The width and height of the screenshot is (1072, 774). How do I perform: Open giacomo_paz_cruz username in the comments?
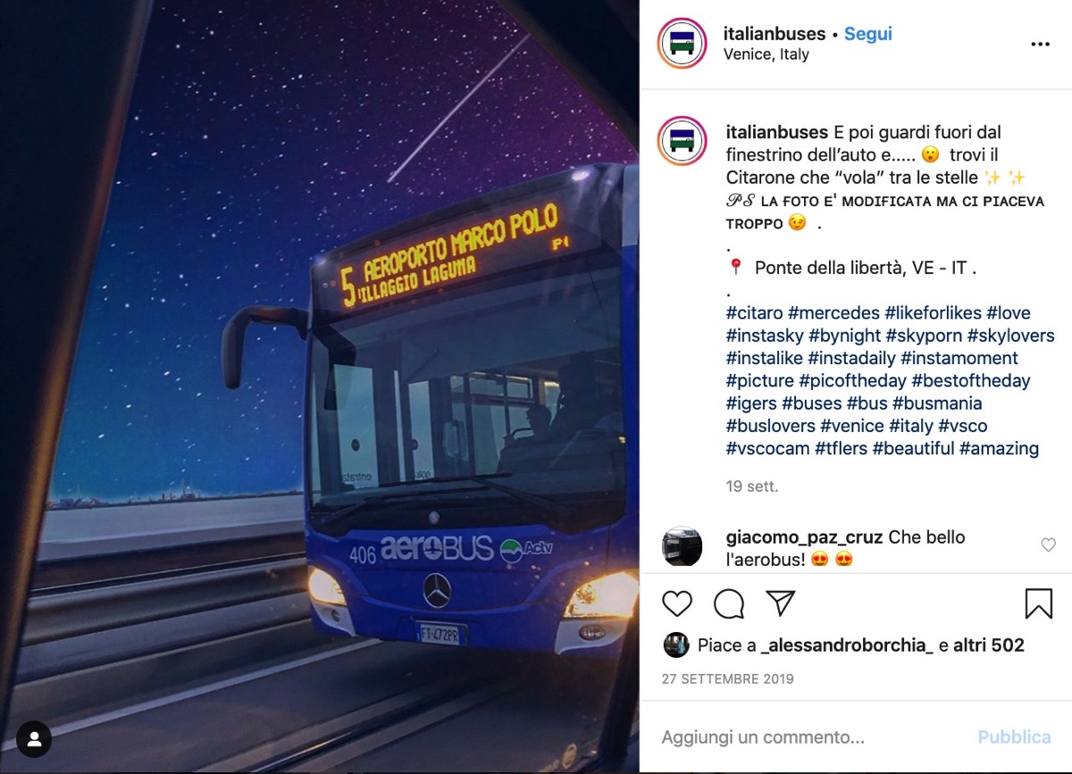point(805,537)
